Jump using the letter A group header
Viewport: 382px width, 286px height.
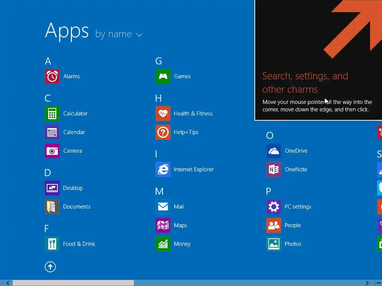pos(48,61)
